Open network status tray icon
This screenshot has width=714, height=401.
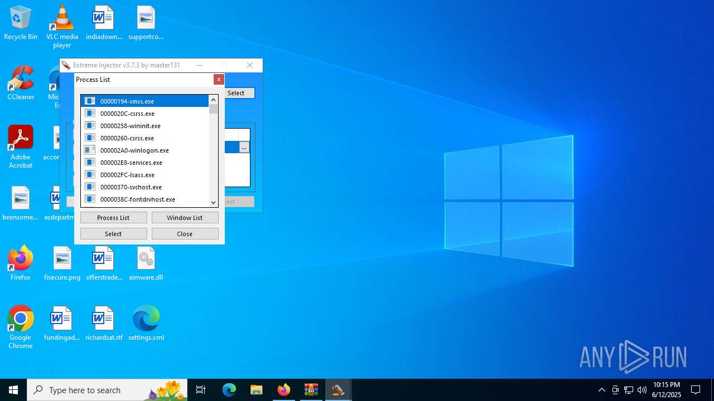point(629,390)
